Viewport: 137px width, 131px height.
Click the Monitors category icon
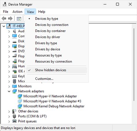14,86
